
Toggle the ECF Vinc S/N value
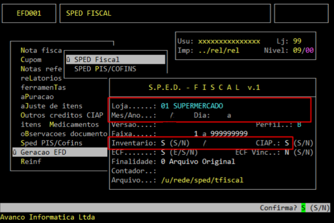(287, 152)
